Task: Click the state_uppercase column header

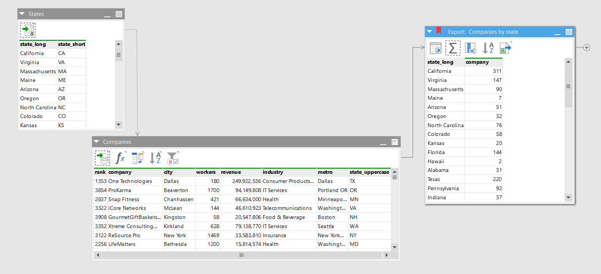Action: (369, 172)
